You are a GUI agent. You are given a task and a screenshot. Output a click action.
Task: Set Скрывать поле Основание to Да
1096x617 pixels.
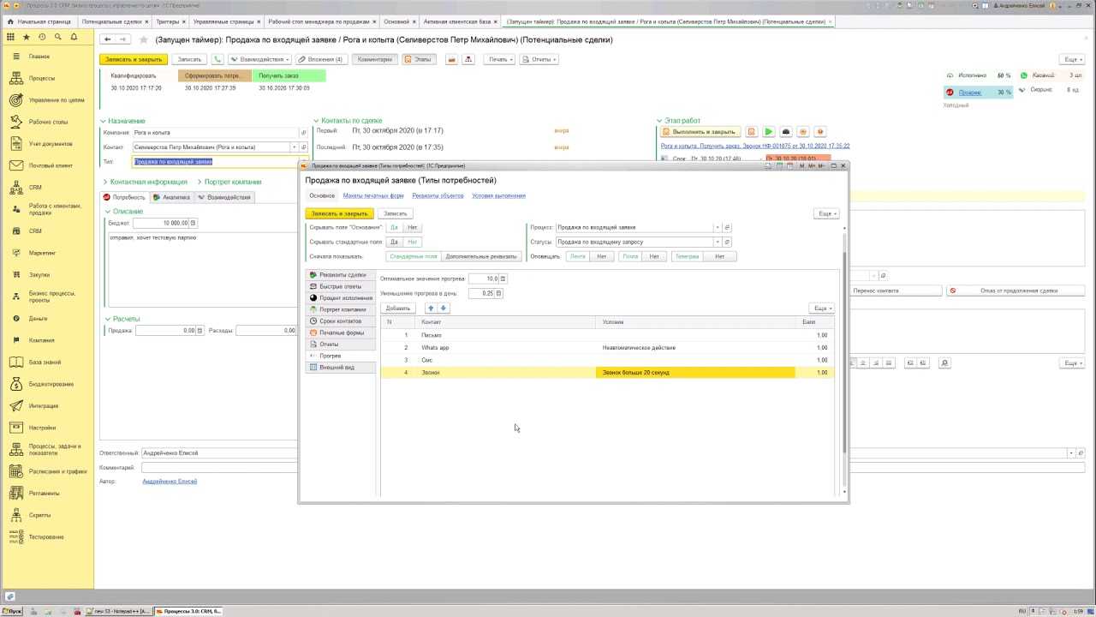click(394, 228)
